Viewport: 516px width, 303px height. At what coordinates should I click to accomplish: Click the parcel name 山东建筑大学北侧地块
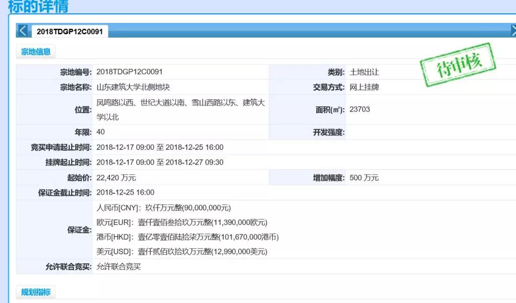[133, 87]
